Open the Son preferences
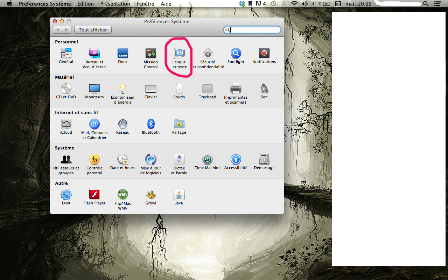 pos(264,91)
